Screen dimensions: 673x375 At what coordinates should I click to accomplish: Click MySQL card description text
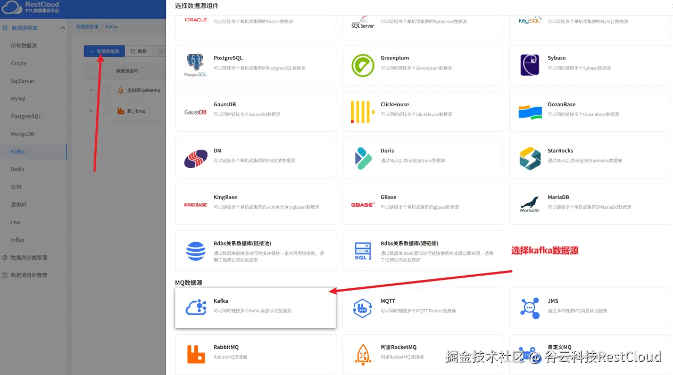pos(588,22)
